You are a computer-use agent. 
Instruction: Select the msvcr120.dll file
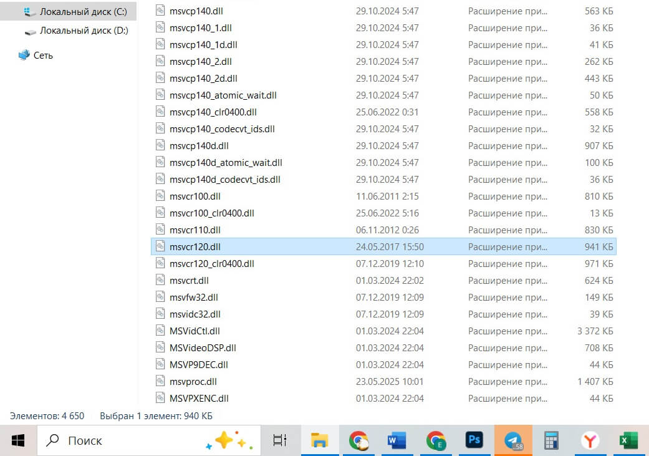tap(195, 247)
